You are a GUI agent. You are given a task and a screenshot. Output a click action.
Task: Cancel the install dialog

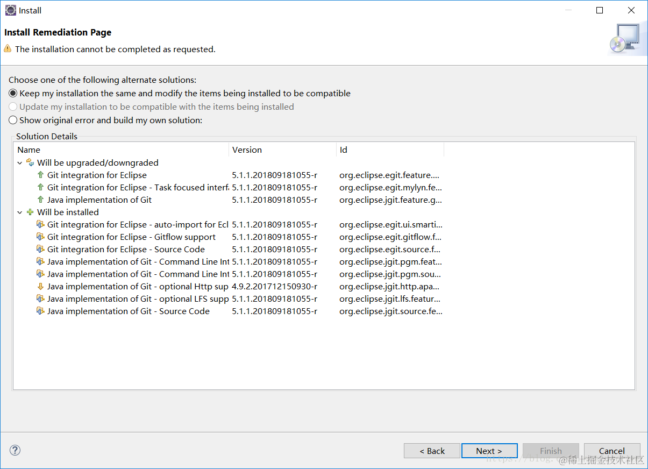coord(612,451)
